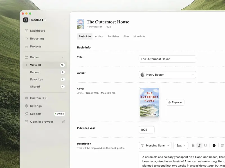Screen dimensions: 225x168
Task: Click the Replace button for the cover image
Action: click(x=175, y=102)
